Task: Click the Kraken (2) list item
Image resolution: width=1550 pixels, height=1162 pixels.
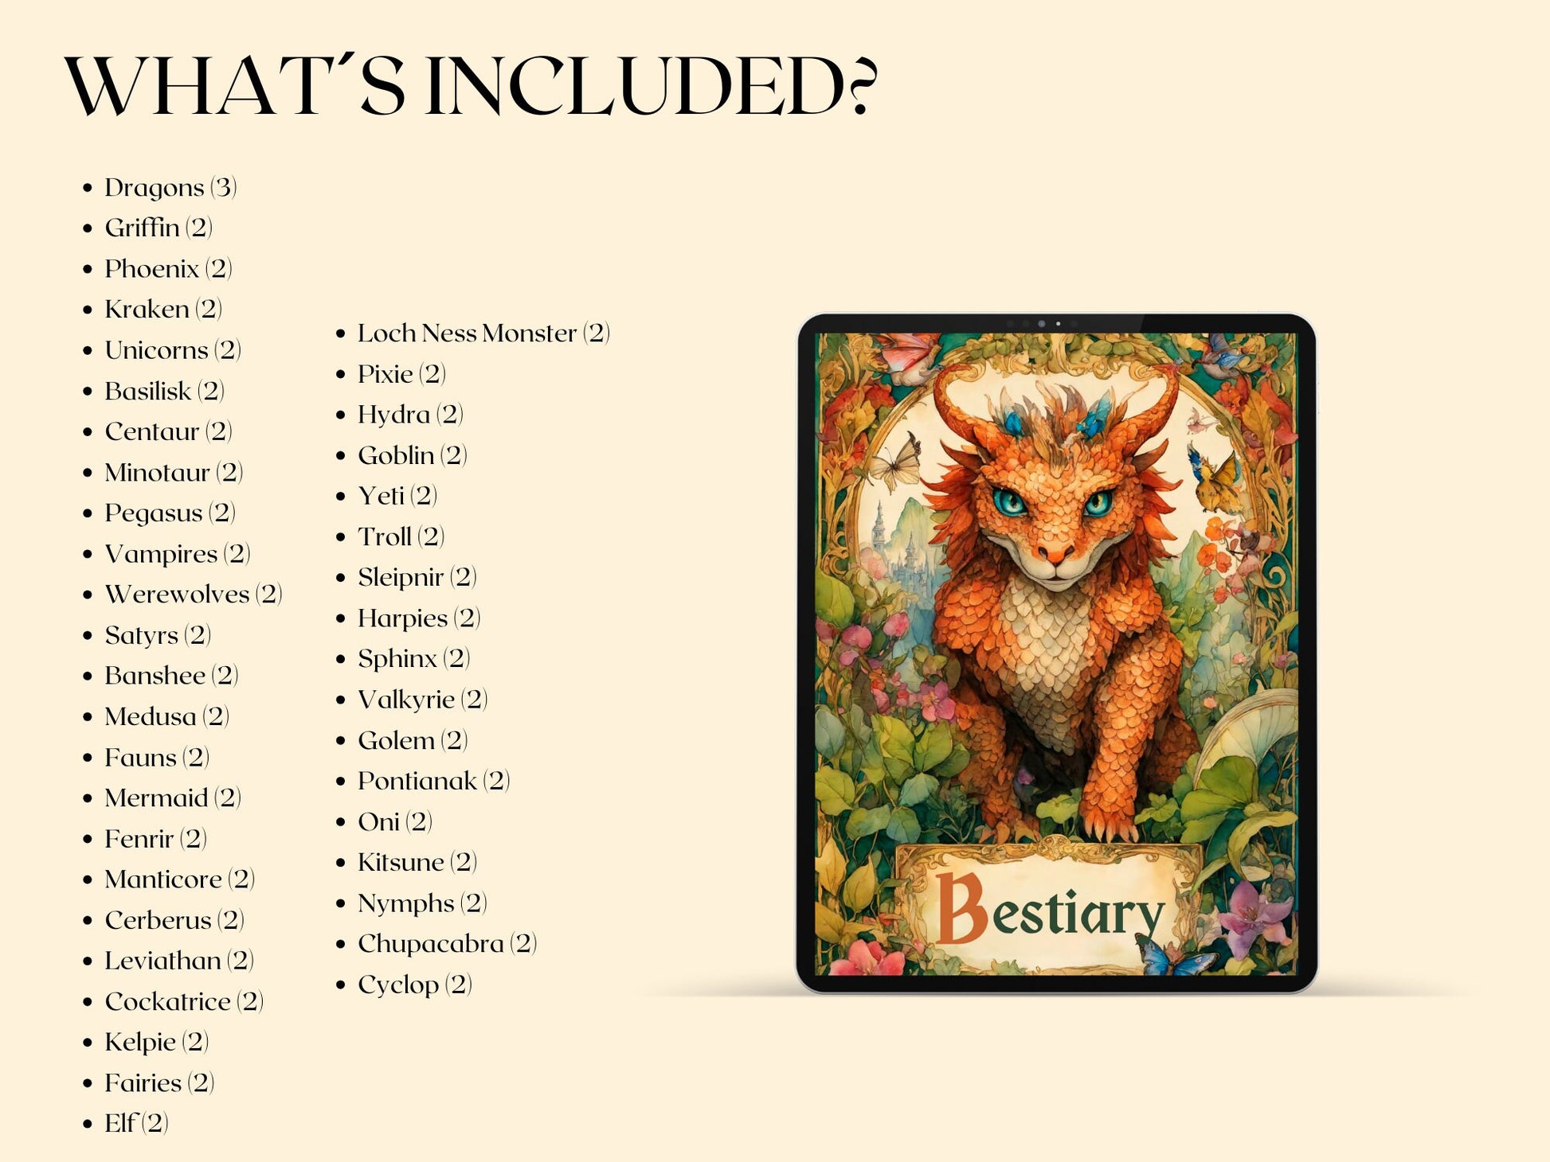Action: click(163, 310)
